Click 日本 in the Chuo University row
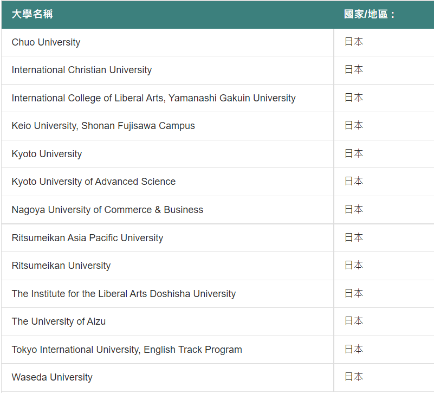The image size is (434, 393). [x=354, y=42]
